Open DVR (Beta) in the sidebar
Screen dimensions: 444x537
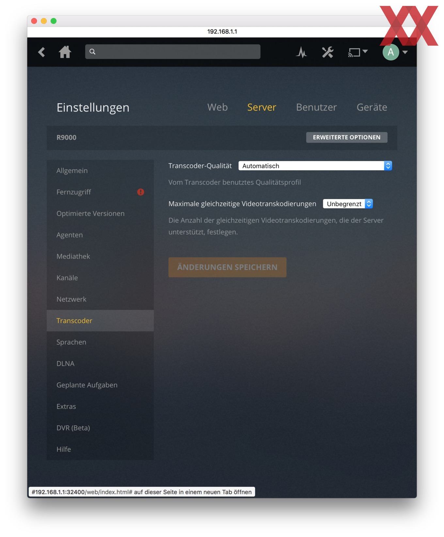(100, 428)
